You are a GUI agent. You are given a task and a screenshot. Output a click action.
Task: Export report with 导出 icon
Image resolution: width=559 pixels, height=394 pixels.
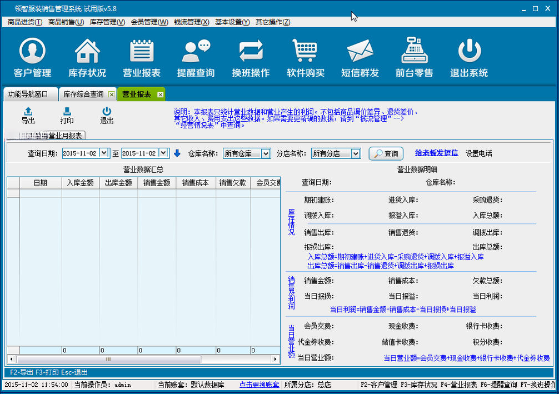pyautogui.click(x=28, y=116)
